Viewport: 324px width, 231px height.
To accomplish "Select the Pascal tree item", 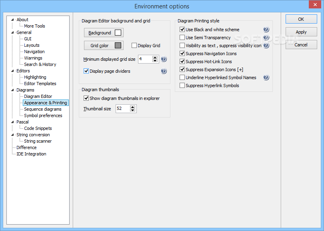I will point(22,122).
